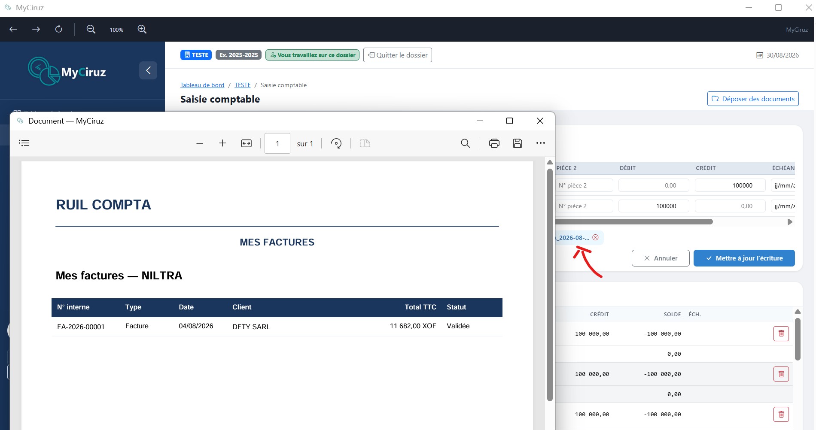Zoom out the PDF with minus icon
The height and width of the screenshot is (430, 816).
(200, 143)
